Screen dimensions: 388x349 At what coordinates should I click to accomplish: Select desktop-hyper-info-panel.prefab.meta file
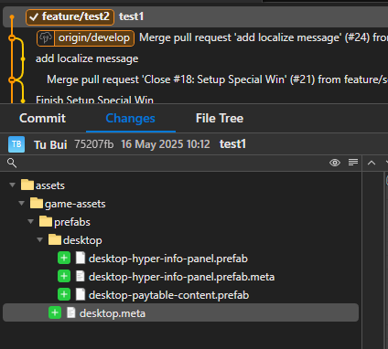point(181,277)
